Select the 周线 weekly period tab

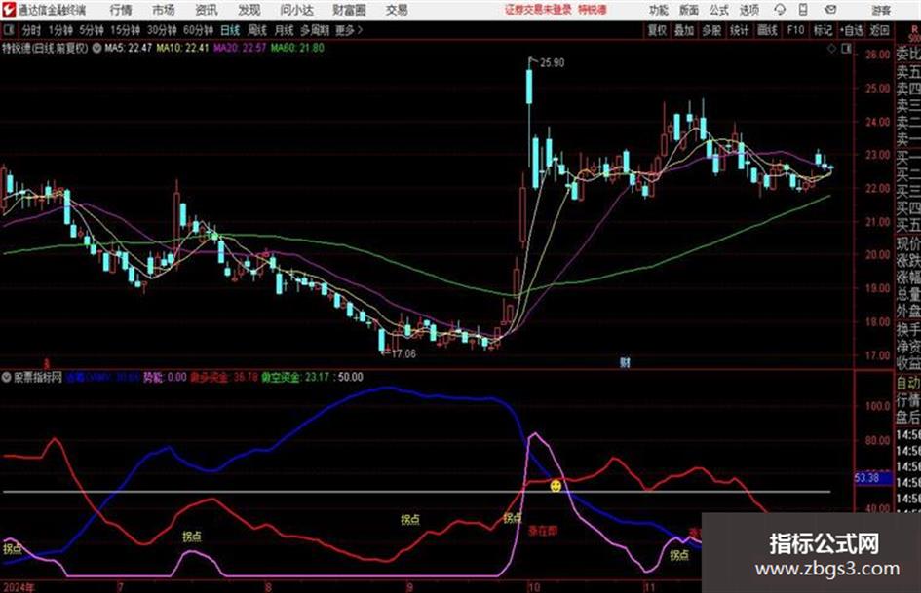257,30
